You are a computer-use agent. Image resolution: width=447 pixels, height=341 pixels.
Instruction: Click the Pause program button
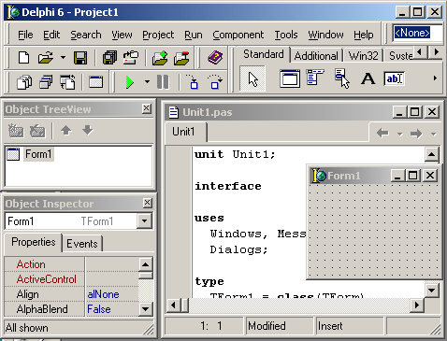point(163,82)
